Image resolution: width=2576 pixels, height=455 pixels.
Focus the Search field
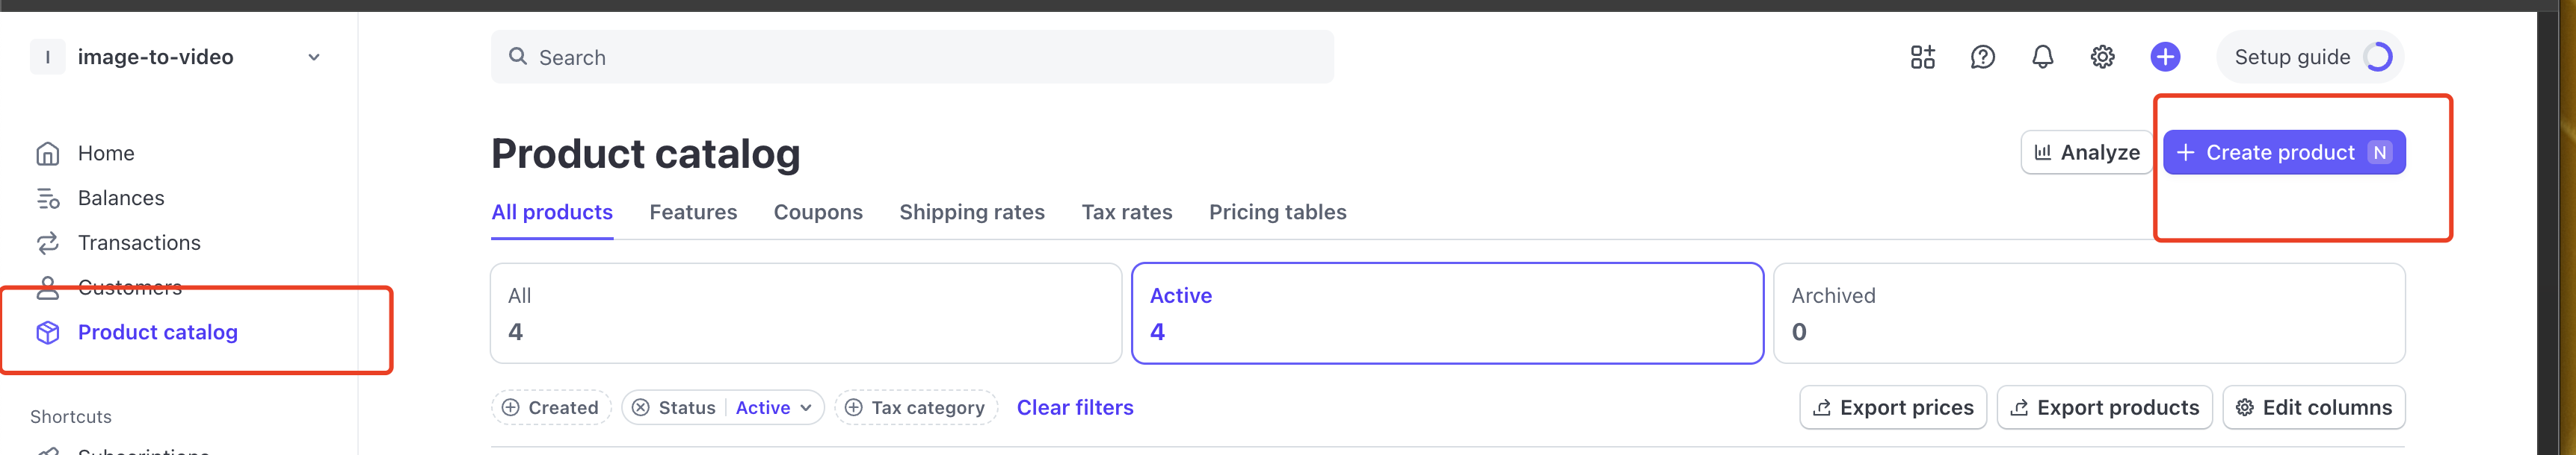pos(911,58)
